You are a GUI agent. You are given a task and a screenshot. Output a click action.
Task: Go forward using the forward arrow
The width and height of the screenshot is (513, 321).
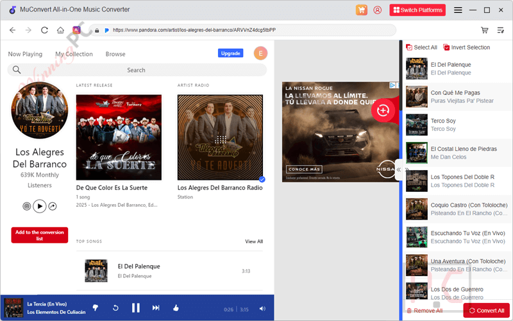click(x=28, y=30)
